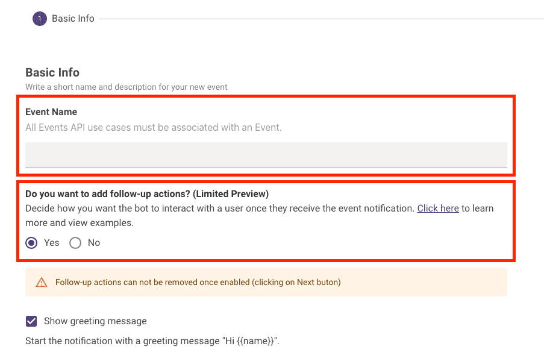Click the orange warning triangle icon
544x358 pixels.
(42, 282)
